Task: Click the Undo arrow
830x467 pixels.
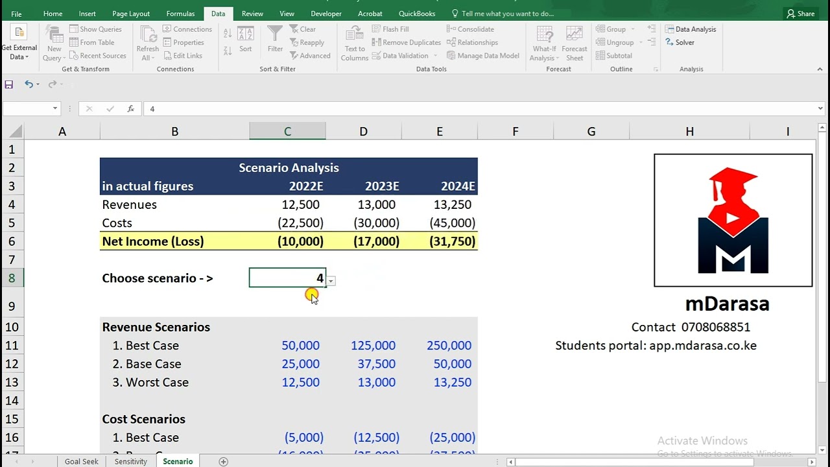Action: click(x=29, y=84)
